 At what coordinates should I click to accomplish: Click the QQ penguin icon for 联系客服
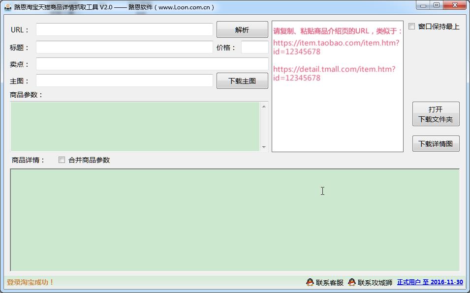coord(310,282)
